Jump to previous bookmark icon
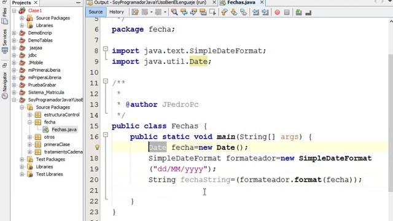This screenshot has width=393, height=221. 224,12
